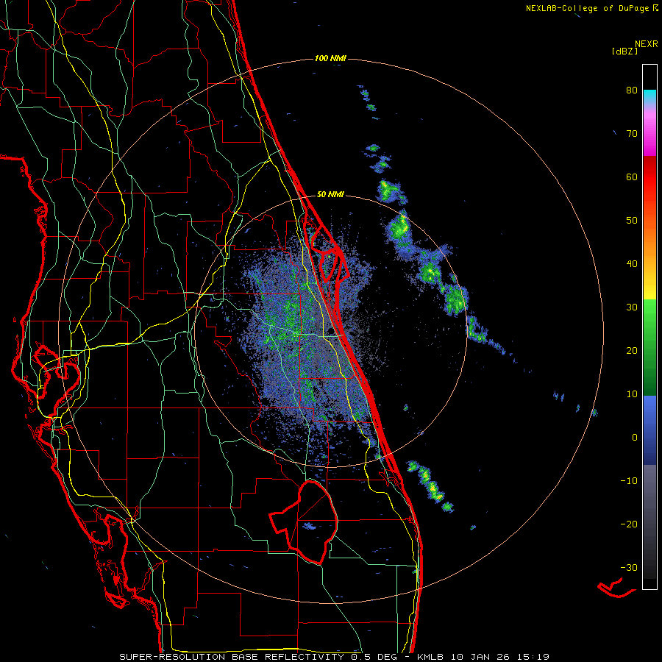Select the 70 value on the dBZ scale

click(x=632, y=133)
